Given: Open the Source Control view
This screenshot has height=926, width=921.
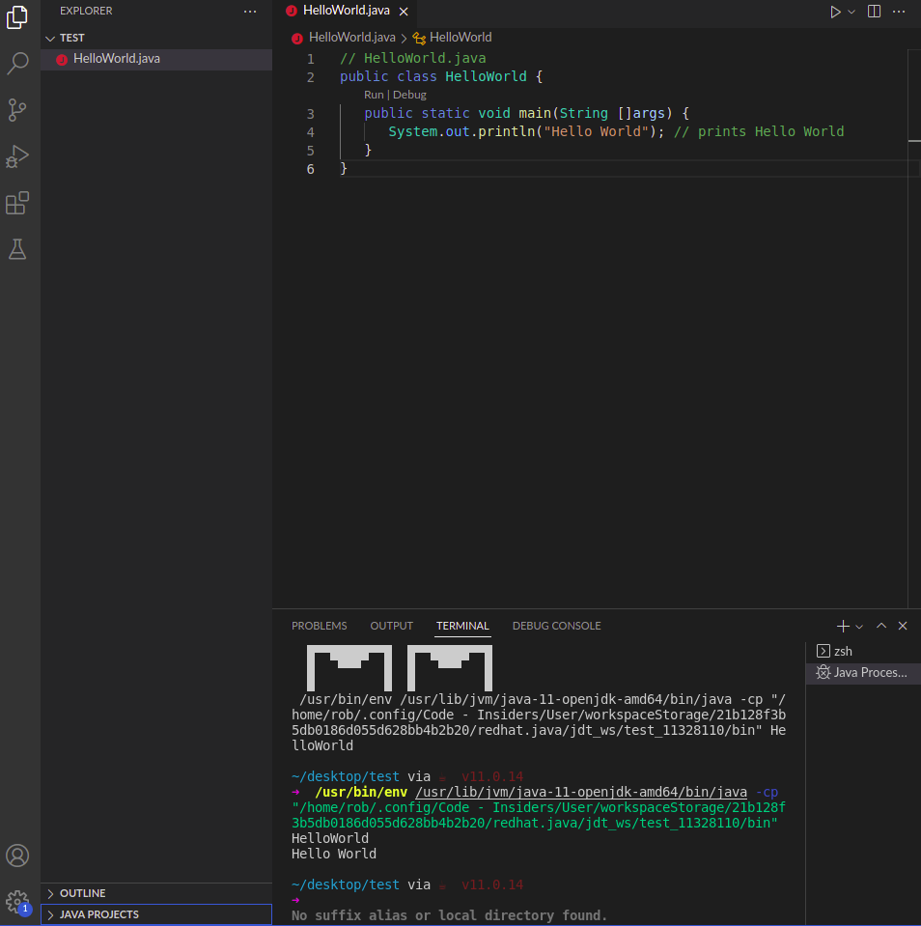Looking at the screenshot, I should 17,109.
